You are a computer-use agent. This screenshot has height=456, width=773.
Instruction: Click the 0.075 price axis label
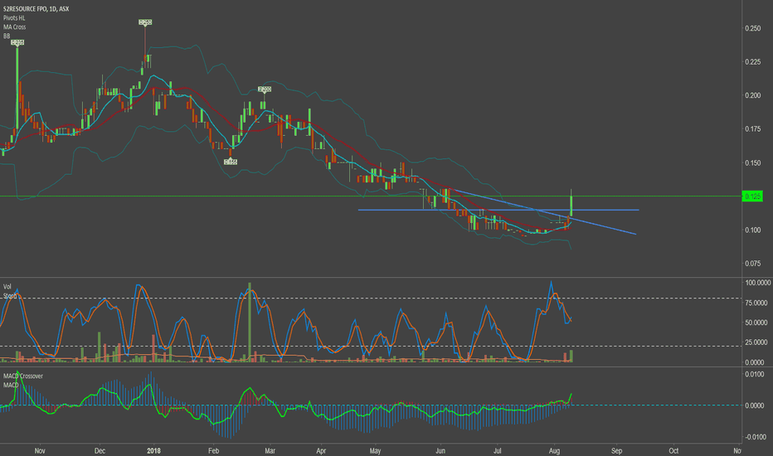click(753, 264)
